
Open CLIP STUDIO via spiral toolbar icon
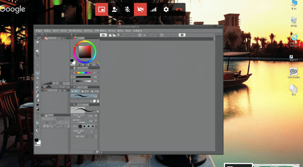104,35
